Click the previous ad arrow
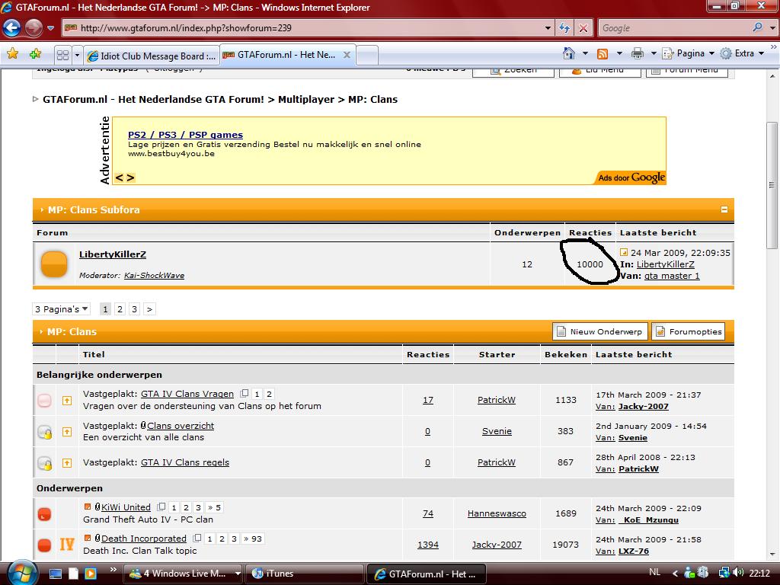The width and height of the screenshot is (780, 585). [119, 177]
